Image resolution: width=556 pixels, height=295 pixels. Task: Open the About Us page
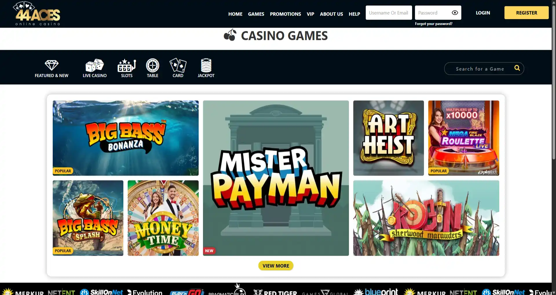point(331,14)
